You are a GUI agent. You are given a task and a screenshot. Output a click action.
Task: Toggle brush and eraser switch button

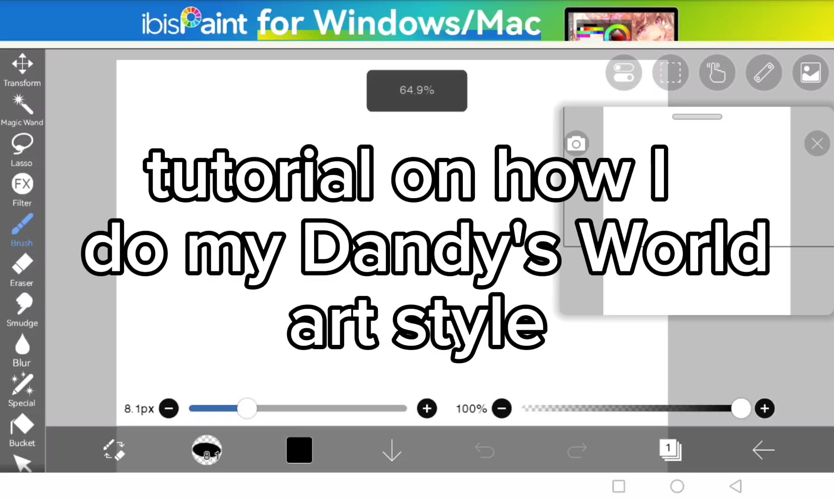coord(114,450)
